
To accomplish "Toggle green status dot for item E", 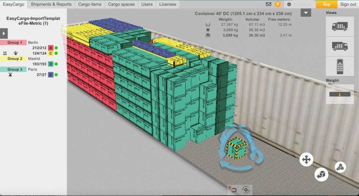I will [x=56, y=74].
